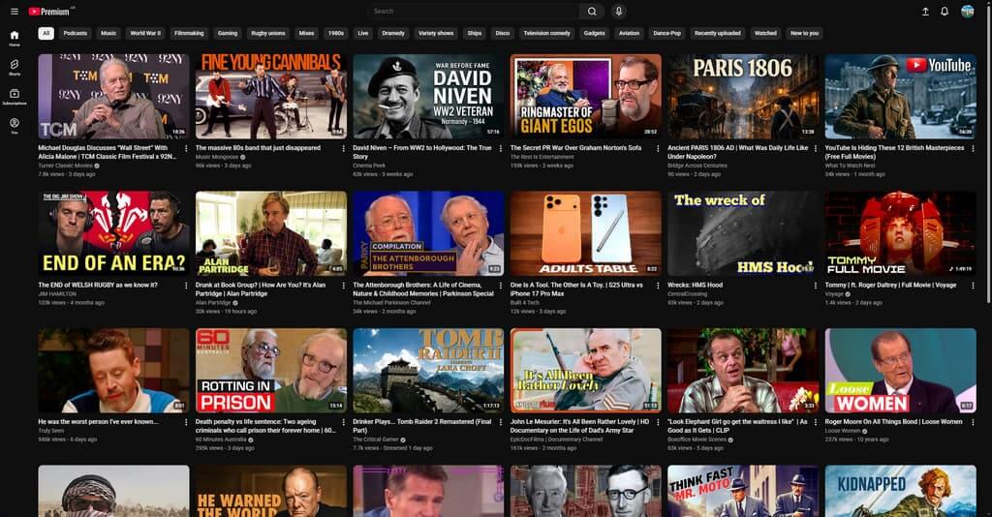Select the Podcasts filter chip
Image resolution: width=992 pixels, height=517 pixels.
pyautogui.click(x=75, y=33)
